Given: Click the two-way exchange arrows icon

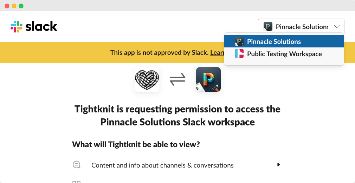Looking at the screenshot, I should (x=178, y=79).
